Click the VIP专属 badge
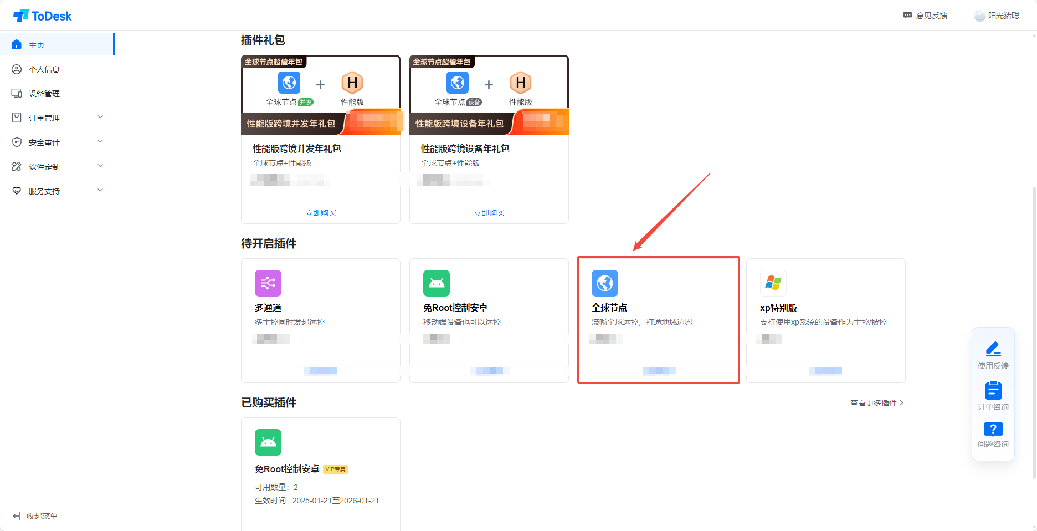Screen dimensions: 1037x531 336,469
